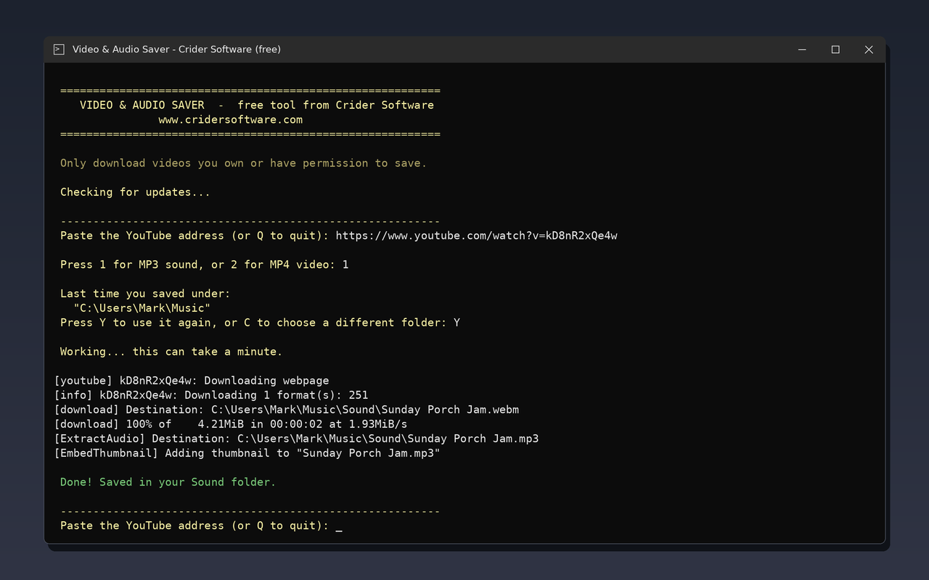Screen dimensions: 929x580
Task: Maximize the Video & Audio Saver window
Action: [835, 49]
